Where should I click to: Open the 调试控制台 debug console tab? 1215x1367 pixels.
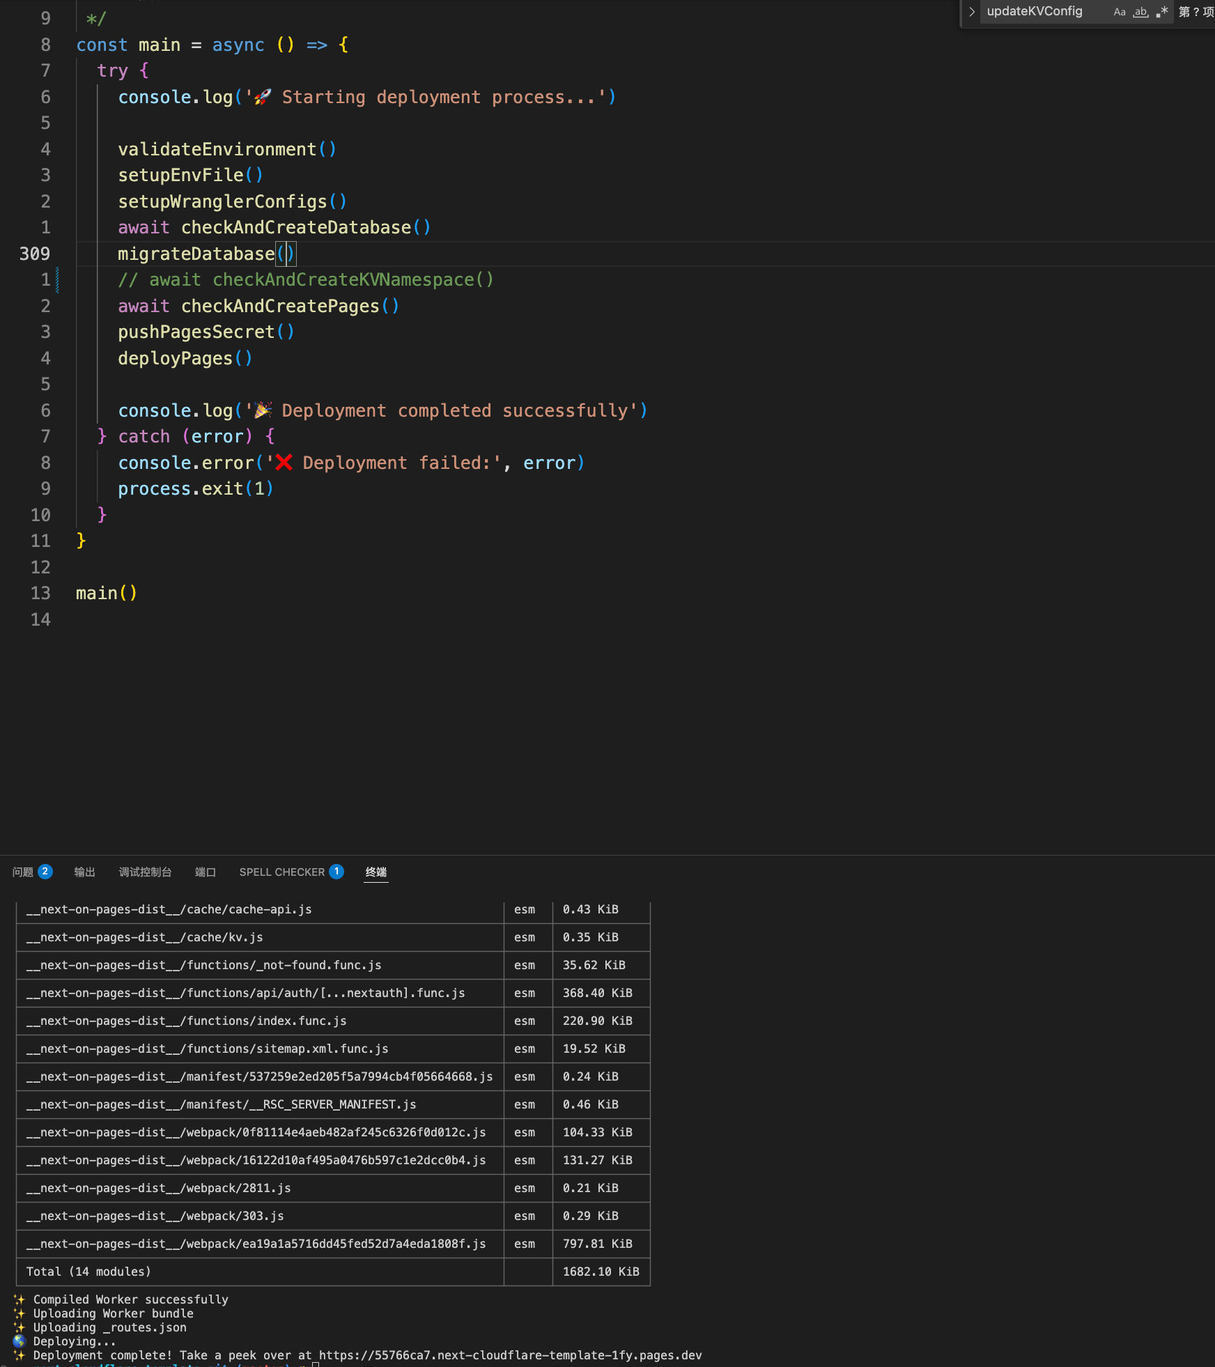[x=145, y=872]
